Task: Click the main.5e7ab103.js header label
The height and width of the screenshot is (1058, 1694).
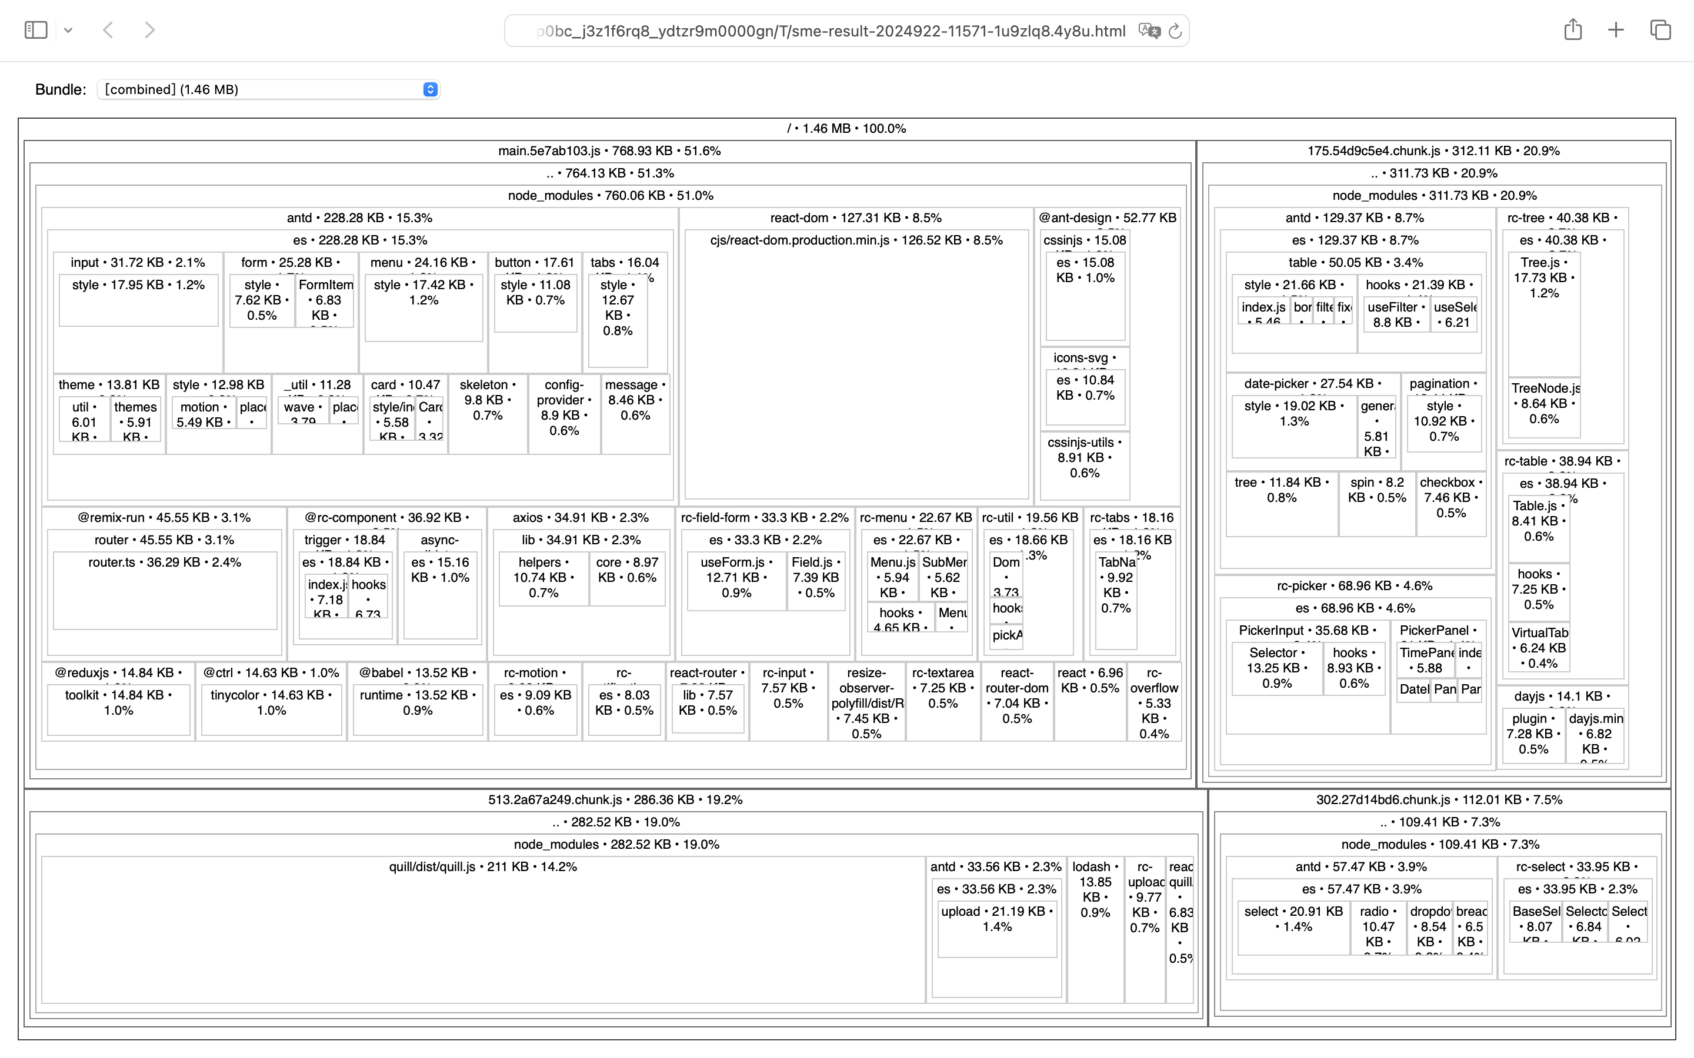Action: pos(609,151)
